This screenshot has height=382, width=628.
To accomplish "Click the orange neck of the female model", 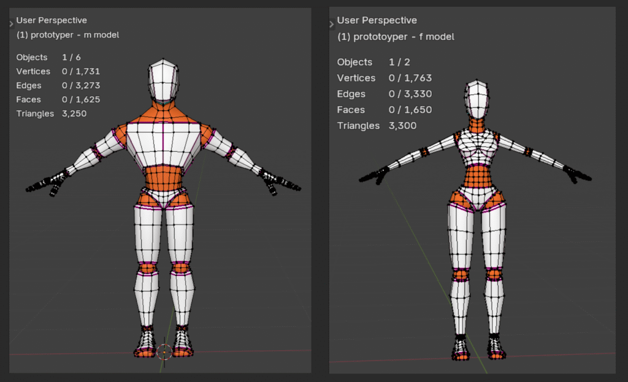I will pos(477,125).
